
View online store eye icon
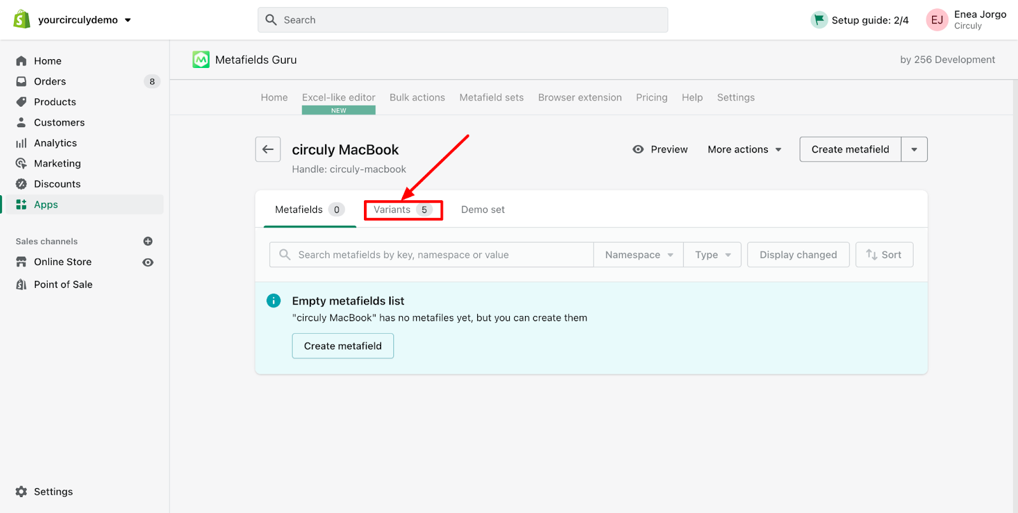[148, 263]
